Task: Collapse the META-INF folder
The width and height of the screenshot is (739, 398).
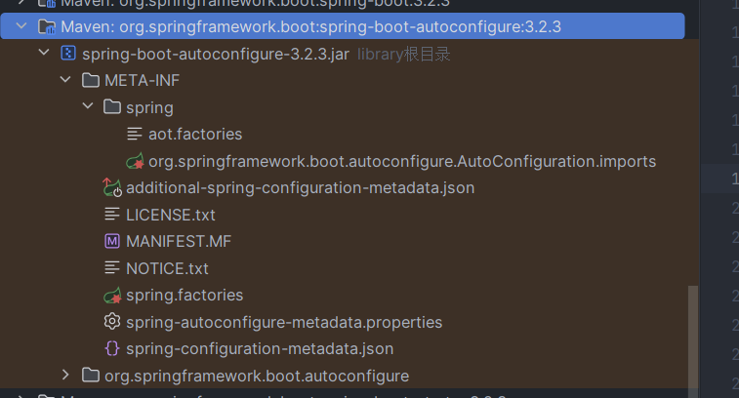Action: pos(65,80)
